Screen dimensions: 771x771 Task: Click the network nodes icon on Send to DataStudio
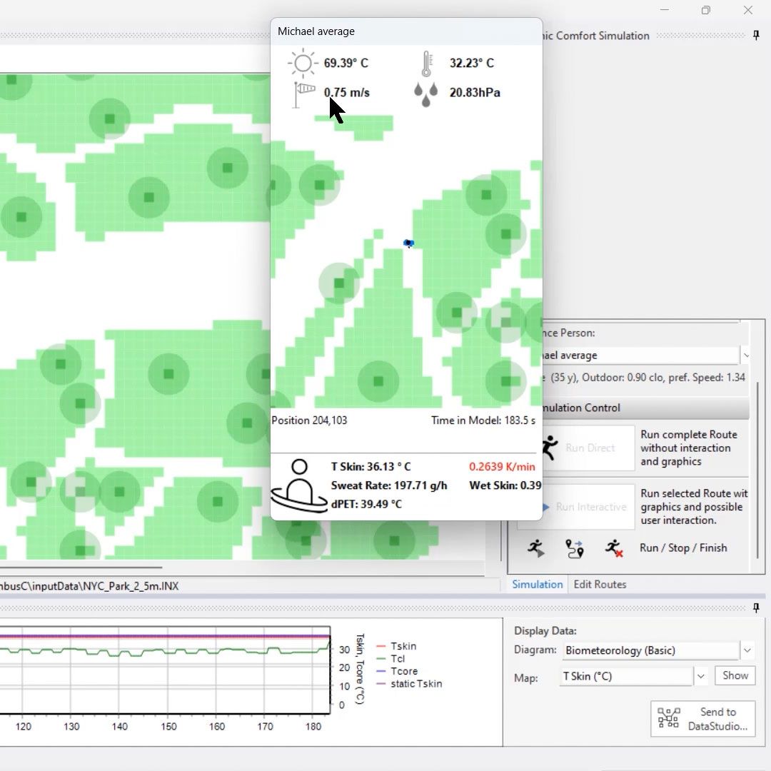point(669,719)
